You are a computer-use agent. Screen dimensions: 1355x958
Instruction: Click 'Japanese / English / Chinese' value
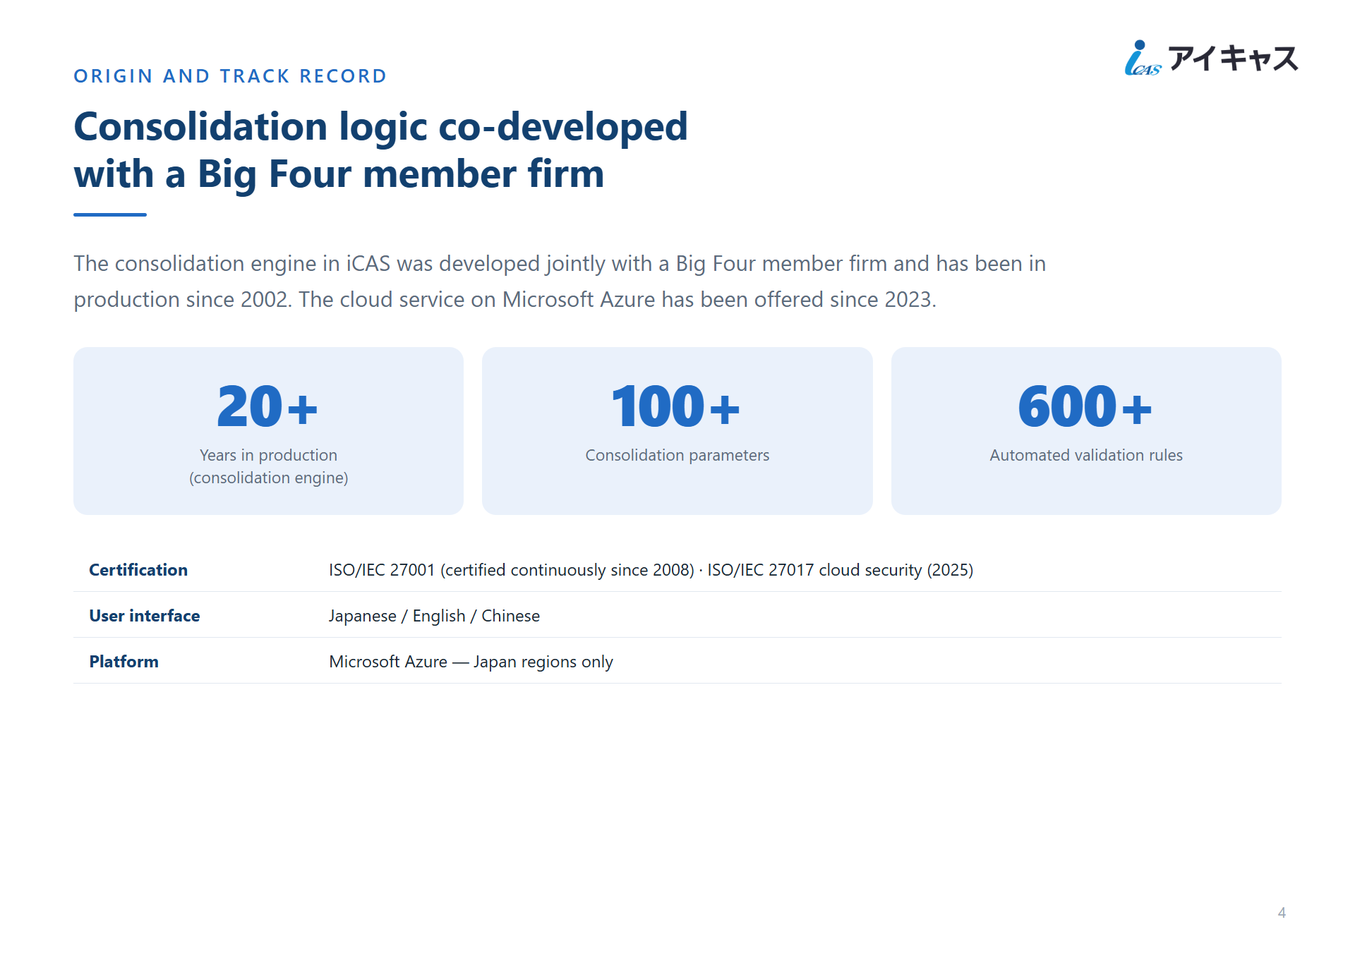(x=434, y=616)
